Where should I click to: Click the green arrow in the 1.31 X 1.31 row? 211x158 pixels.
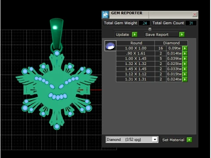(x=185, y=79)
